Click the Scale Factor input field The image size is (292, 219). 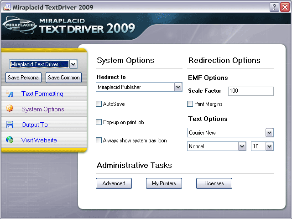click(x=250, y=91)
